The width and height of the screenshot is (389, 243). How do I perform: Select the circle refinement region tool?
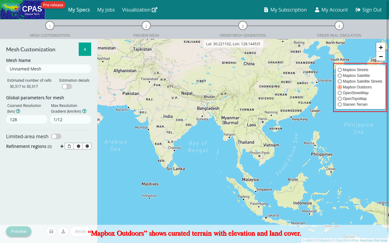tap(87, 146)
